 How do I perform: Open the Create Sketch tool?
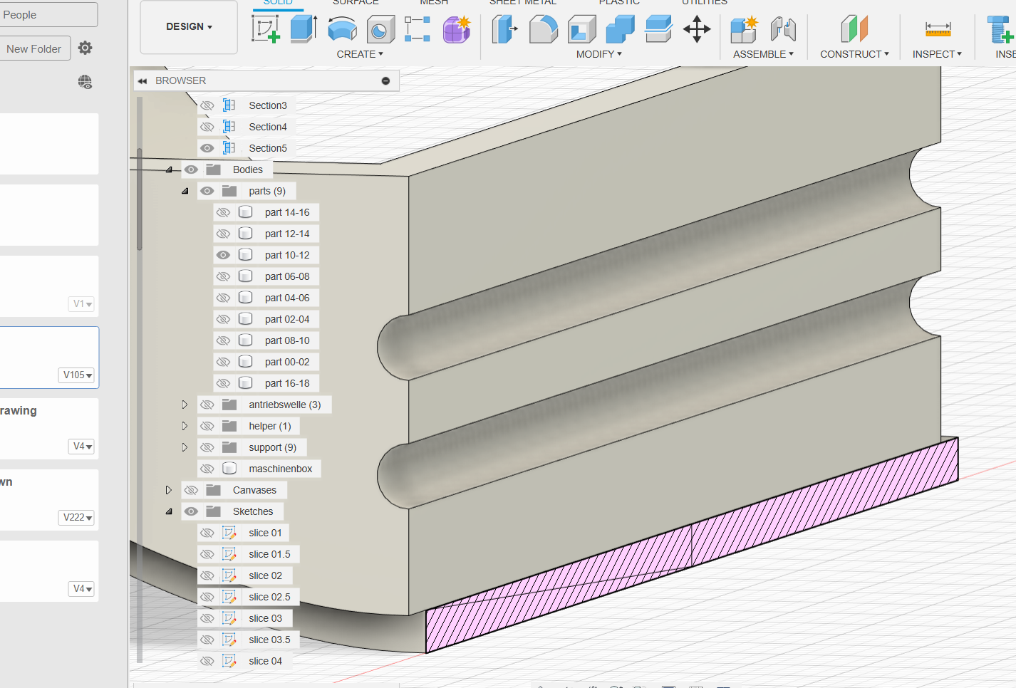pyautogui.click(x=266, y=29)
